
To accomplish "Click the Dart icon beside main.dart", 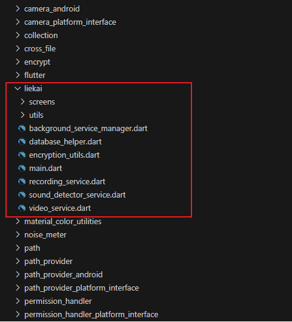I will pyautogui.click(x=22, y=169).
